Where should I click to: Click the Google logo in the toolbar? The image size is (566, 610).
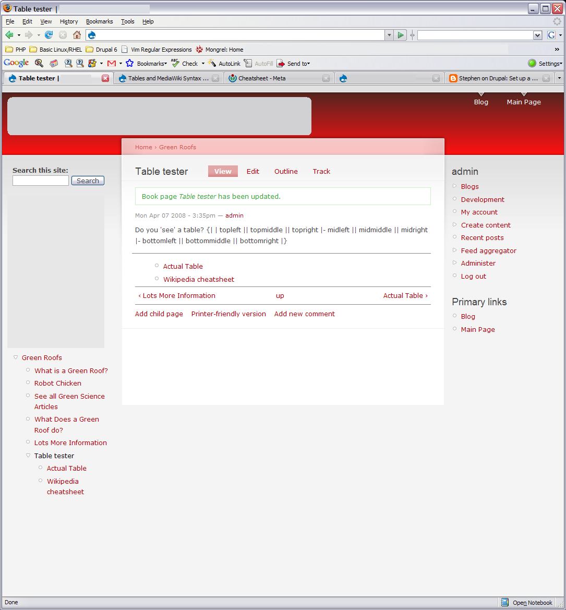[x=16, y=63]
